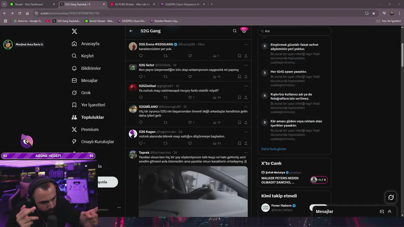Switch to PUBG Mobile YouTube tab
404x227 pixels.
point(132,4)
